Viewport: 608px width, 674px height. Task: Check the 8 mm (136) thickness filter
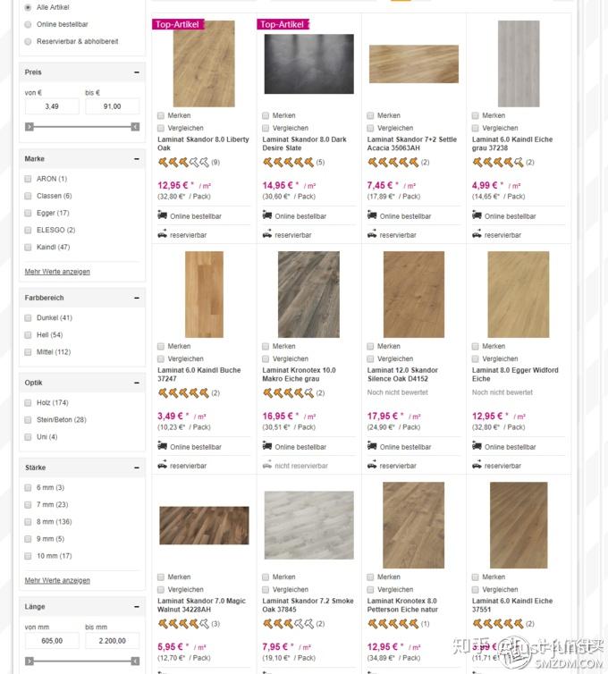pyautogui.click(x=28, y=522)
